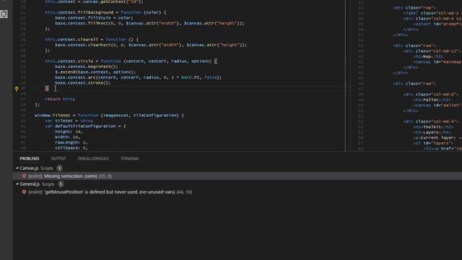
Task: Click the 'this.context.clearAll = function' line
Action: coord(92,40)
